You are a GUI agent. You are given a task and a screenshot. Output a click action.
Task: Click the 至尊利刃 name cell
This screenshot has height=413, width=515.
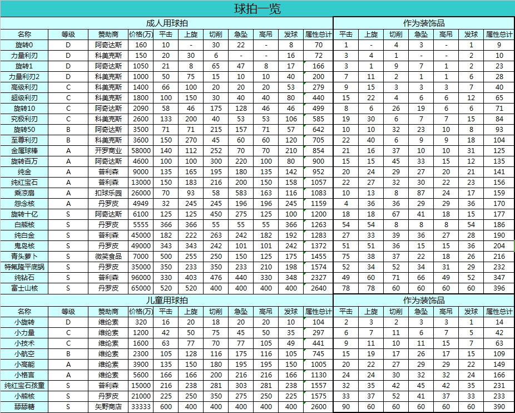pos(24,140)
